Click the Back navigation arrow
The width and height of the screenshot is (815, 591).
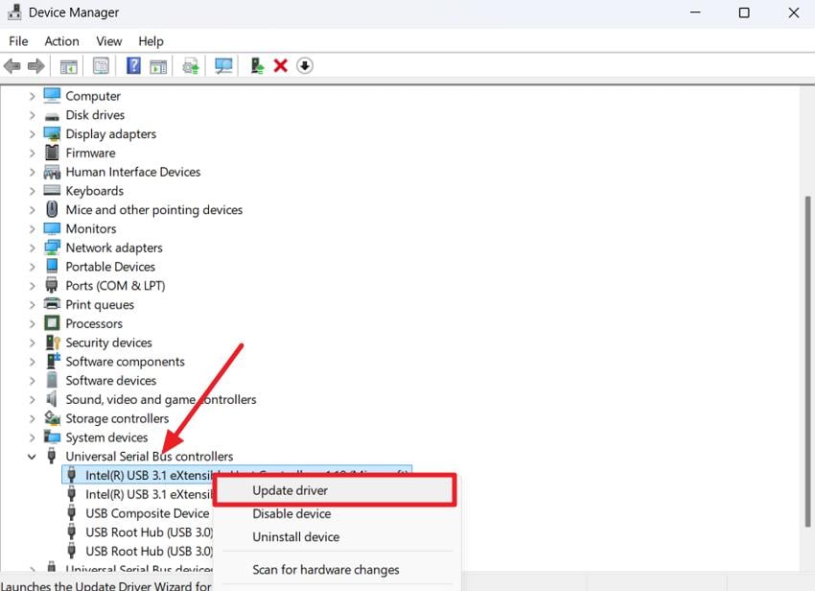click(x=12, y=65)
